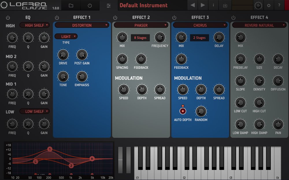Screen dimensions: 289x180
Task: Open the LIGHT distortion type dropdown
Action: pos(66,36)
